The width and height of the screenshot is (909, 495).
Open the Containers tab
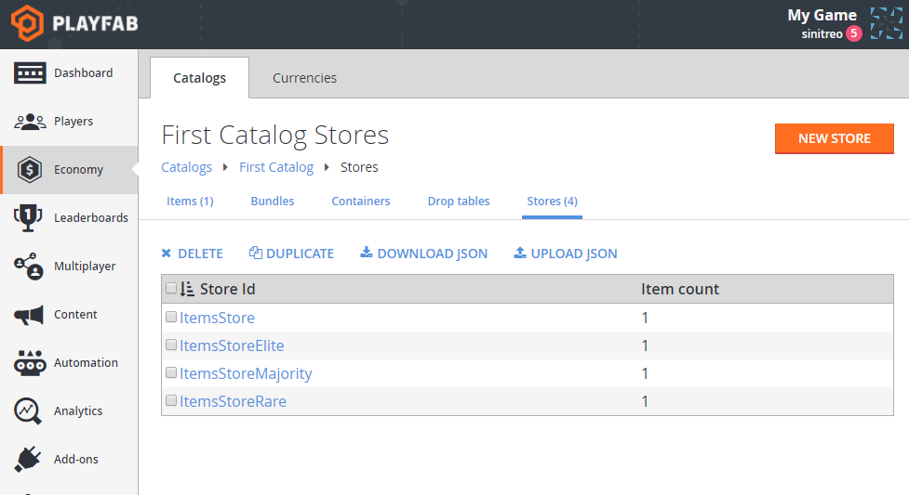click(361, 201)
